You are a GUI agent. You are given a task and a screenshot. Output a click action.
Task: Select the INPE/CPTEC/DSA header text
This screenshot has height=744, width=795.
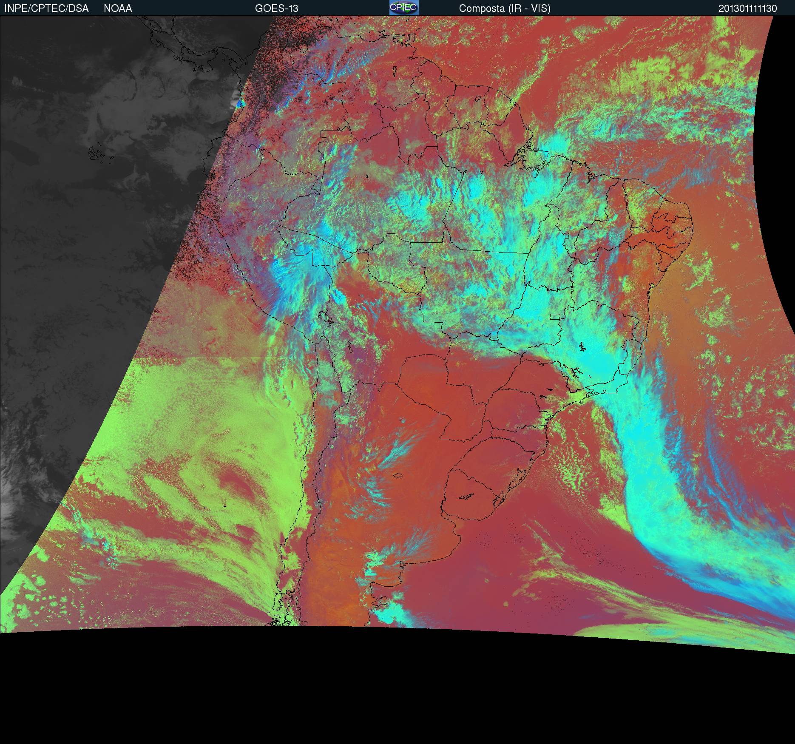(x=46, y=9)
